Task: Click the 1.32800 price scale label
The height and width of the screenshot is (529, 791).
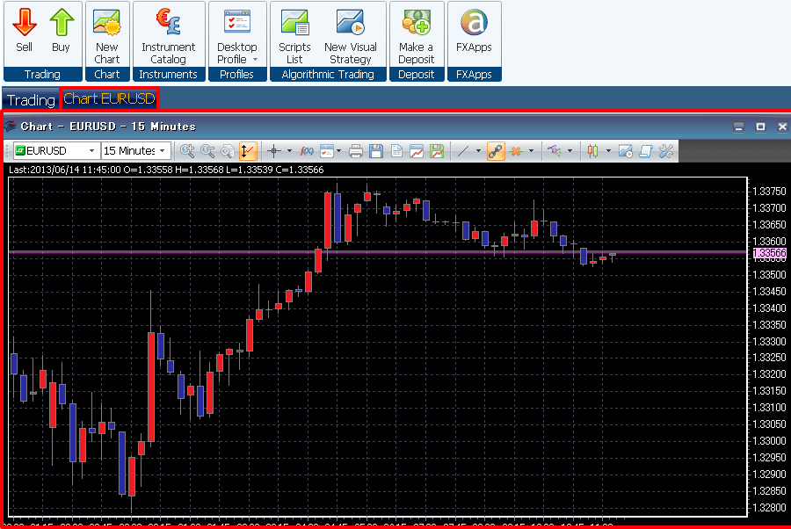Action: click(769, 507)
